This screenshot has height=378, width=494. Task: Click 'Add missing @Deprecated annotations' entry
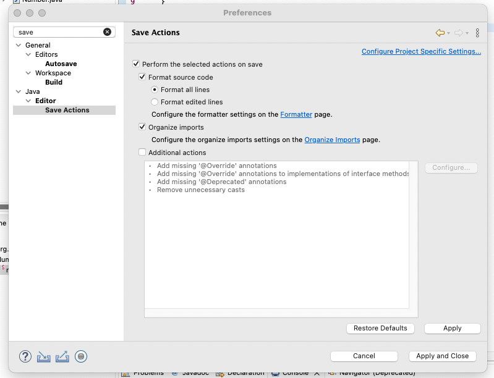(222, 182)
